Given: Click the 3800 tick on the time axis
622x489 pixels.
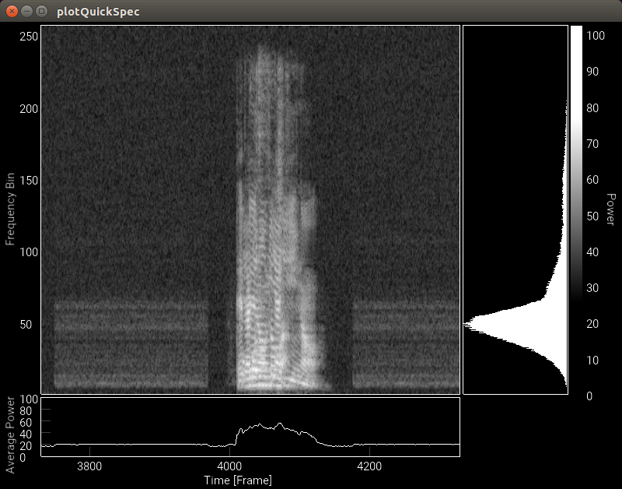Looking at the screenshot, I should click(x=90, y=466).
